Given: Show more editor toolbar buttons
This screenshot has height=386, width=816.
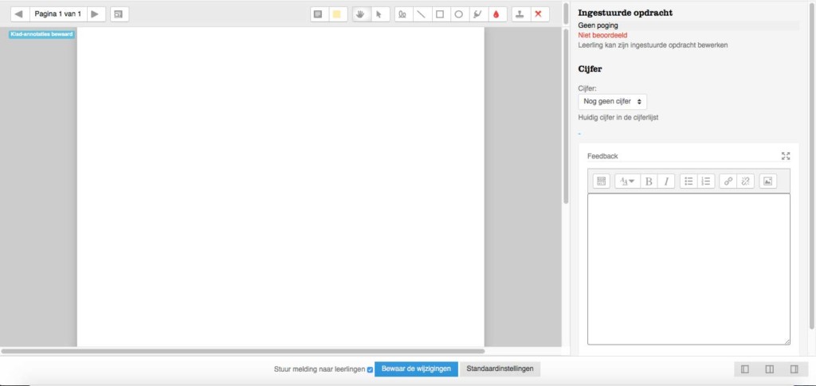Looking at the screenshot, I should [601, 181].
